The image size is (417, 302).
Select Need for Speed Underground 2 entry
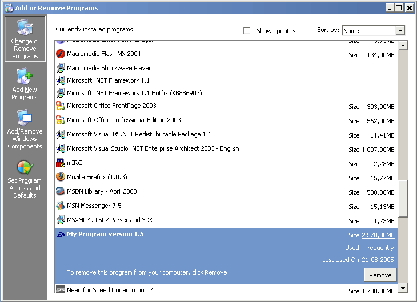[110, 290]
